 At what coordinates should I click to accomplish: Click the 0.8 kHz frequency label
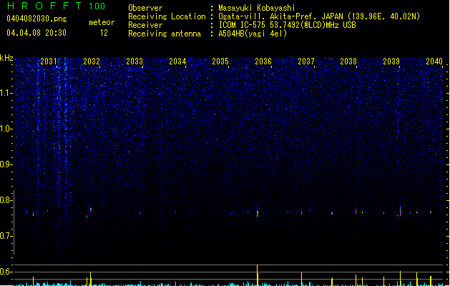point(6,200)
